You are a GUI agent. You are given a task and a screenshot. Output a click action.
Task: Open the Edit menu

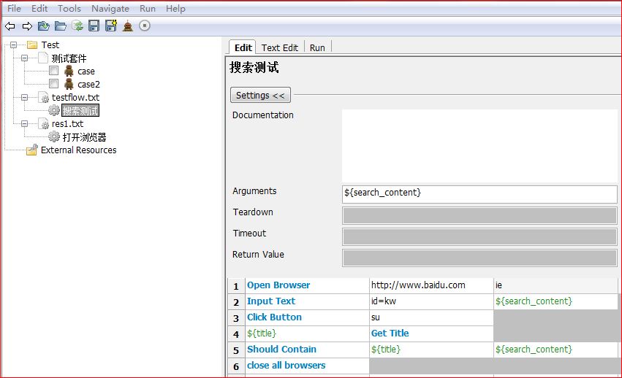pyautogui.click(x=39, y=8)
